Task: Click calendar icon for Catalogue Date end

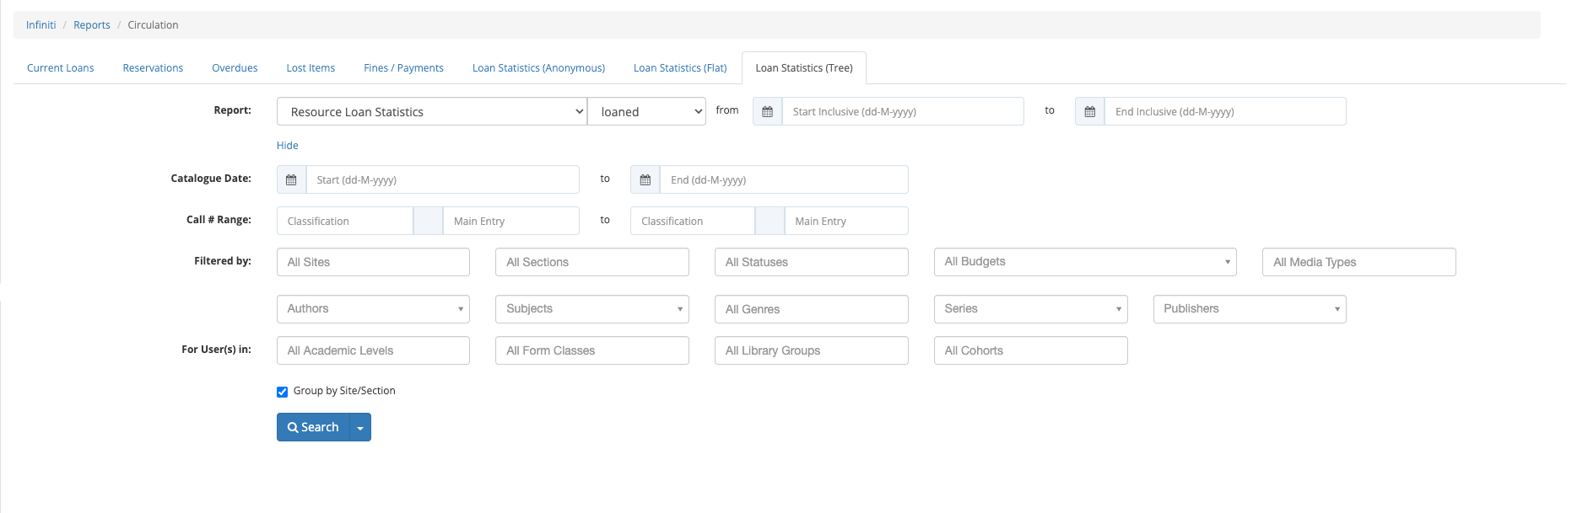Action: click(645, 179)
